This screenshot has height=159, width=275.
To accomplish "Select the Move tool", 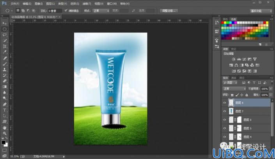I will (x=5, y=23).
